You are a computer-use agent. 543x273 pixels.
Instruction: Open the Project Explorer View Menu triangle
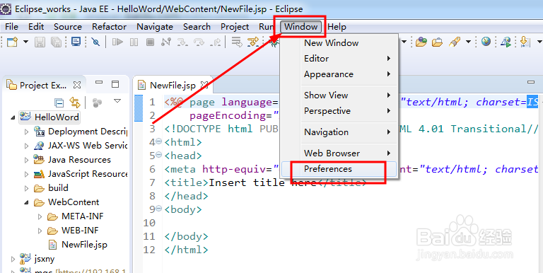click(x=117, y=101)
